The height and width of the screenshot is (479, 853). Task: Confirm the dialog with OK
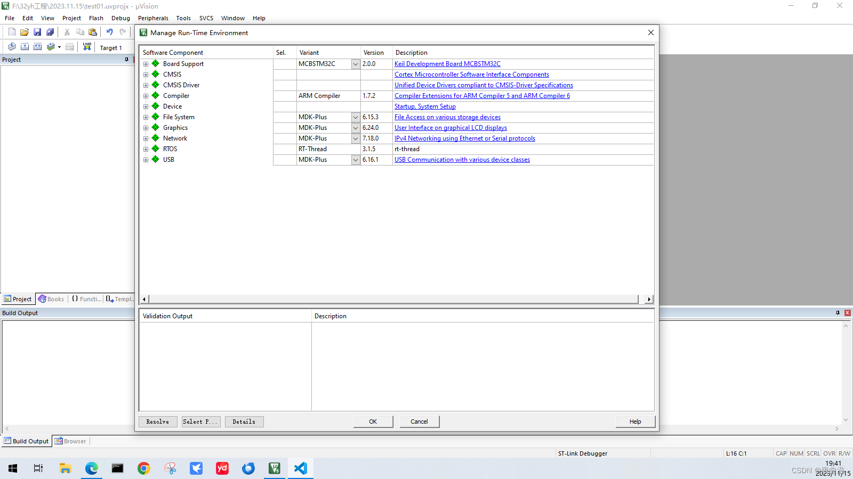click(373, 422)
